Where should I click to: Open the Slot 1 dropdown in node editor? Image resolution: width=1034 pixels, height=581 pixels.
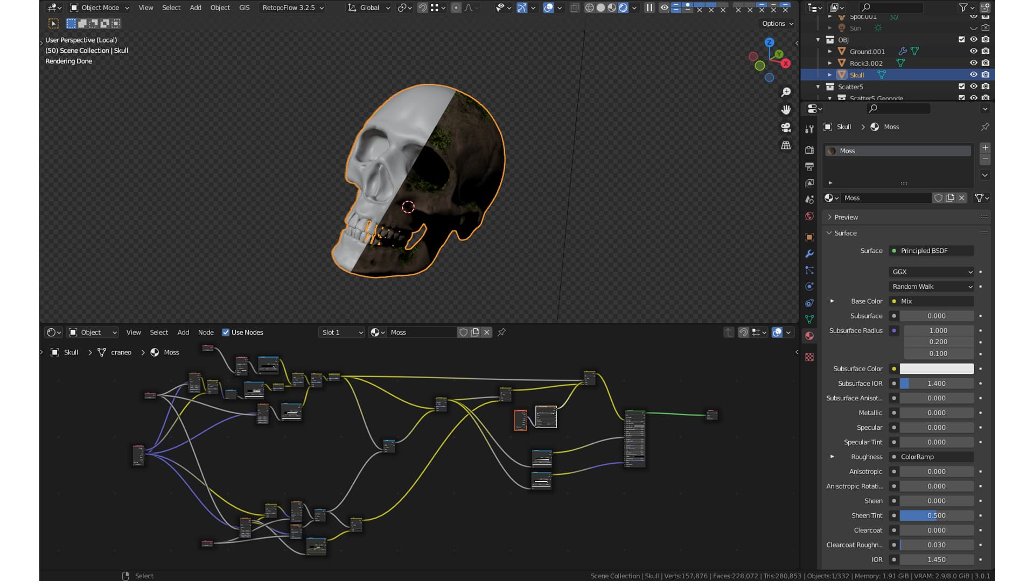tap(342, 332)
